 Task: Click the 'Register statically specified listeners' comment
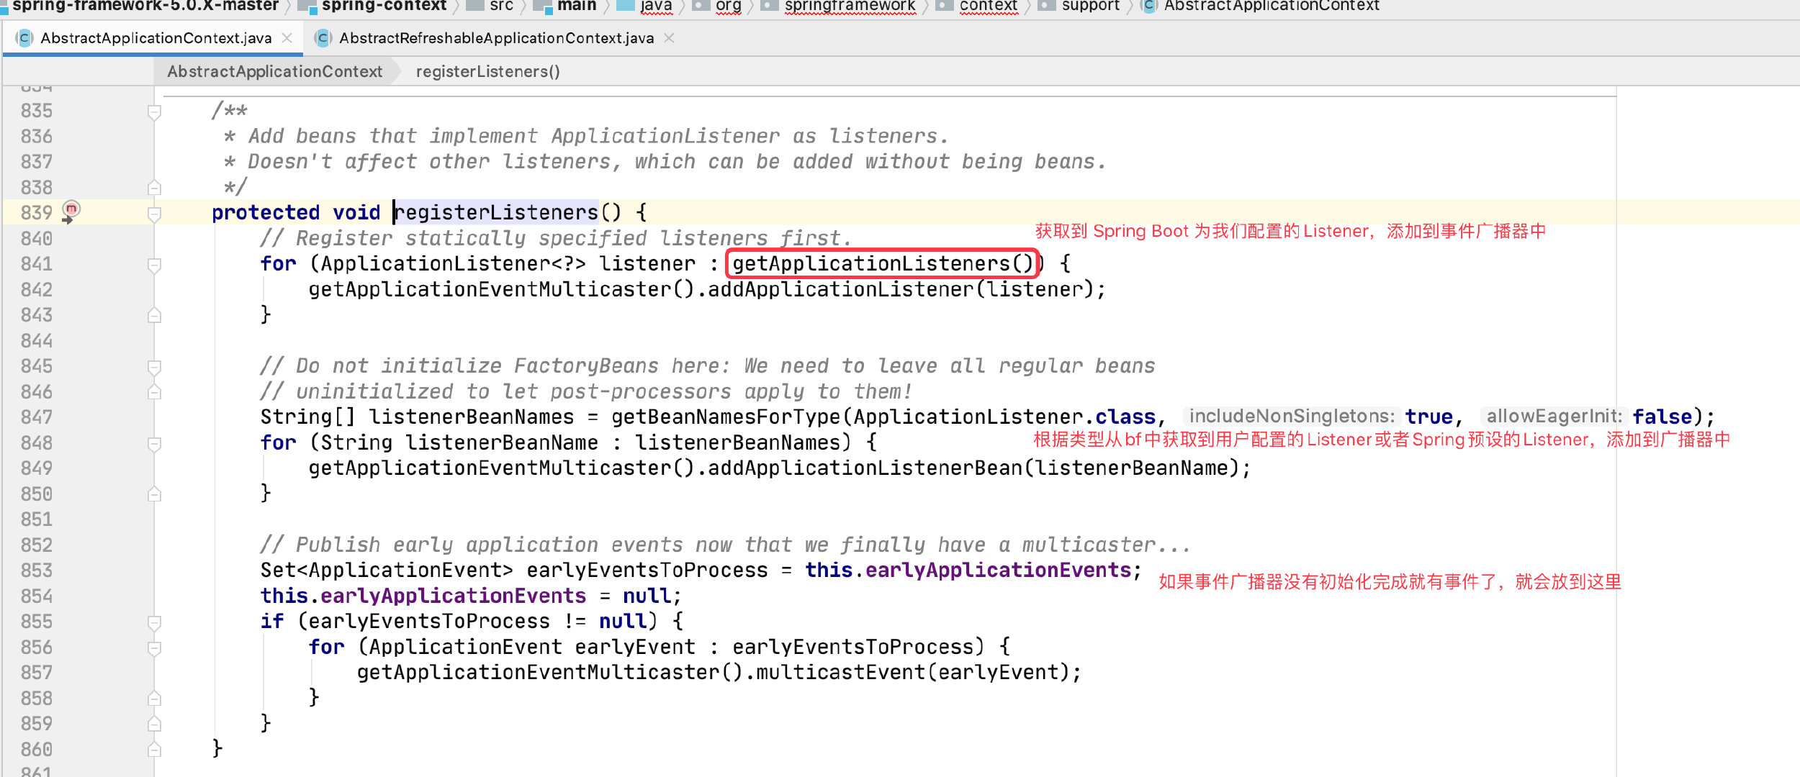click(556, 239)
